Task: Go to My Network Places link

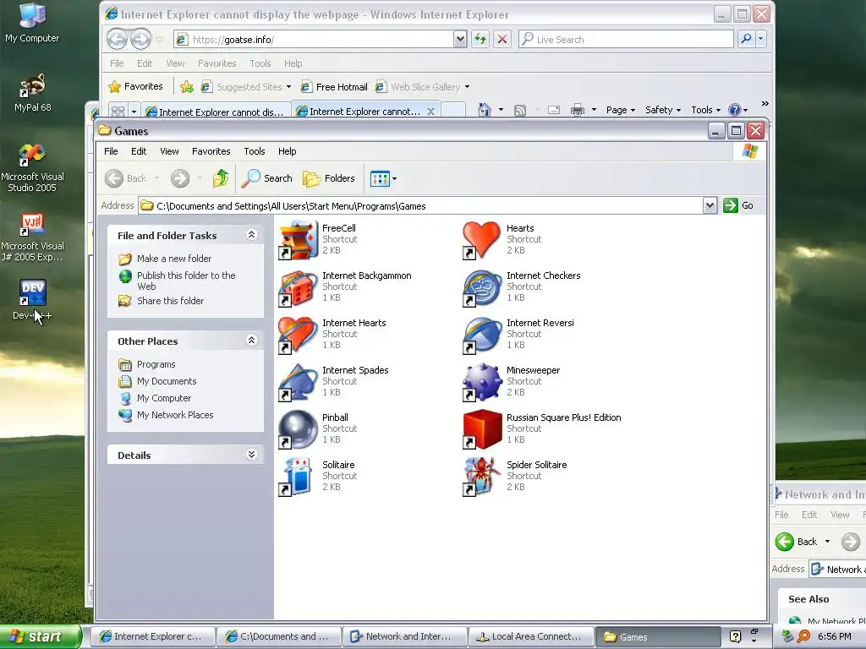Action: [x=175, y=414]
